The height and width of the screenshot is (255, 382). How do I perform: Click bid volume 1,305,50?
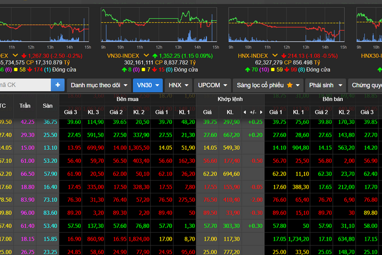(139, 148)
